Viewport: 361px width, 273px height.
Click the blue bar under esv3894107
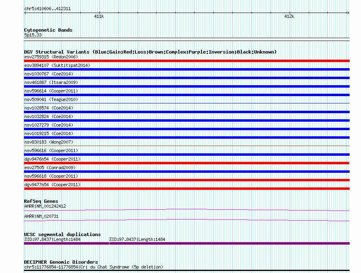tap(187, 69)
